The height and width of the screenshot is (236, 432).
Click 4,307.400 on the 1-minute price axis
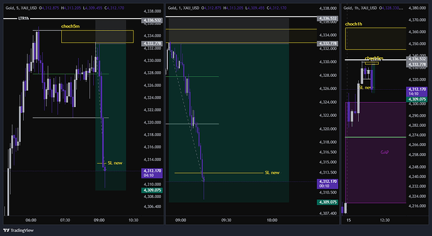[328, 213]
